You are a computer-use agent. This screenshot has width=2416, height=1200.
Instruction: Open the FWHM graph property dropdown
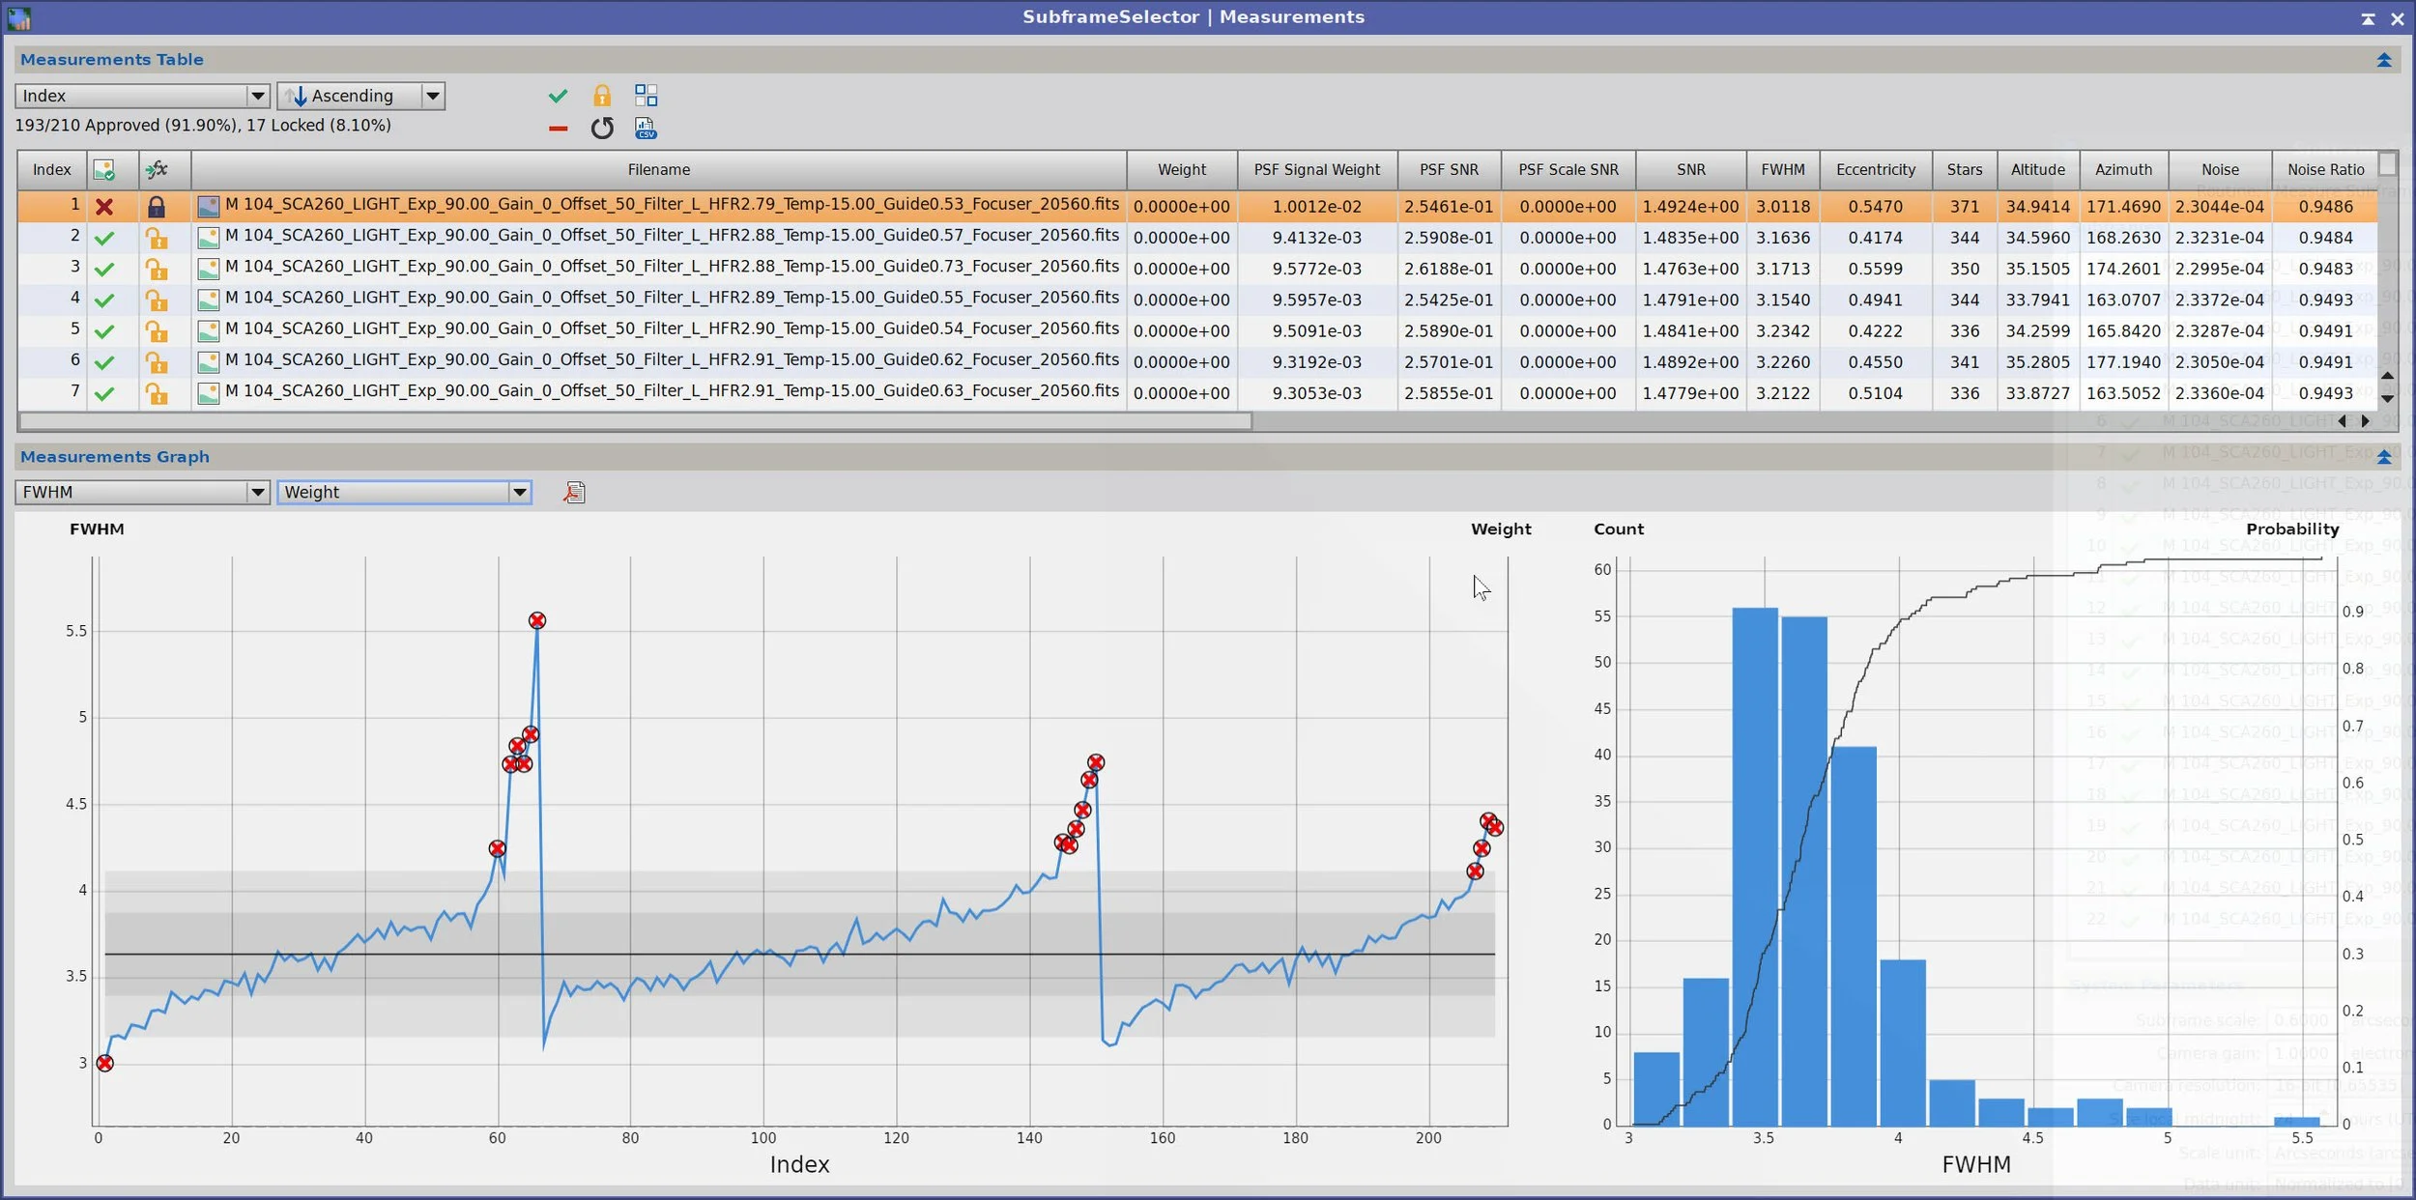[142, 493]
